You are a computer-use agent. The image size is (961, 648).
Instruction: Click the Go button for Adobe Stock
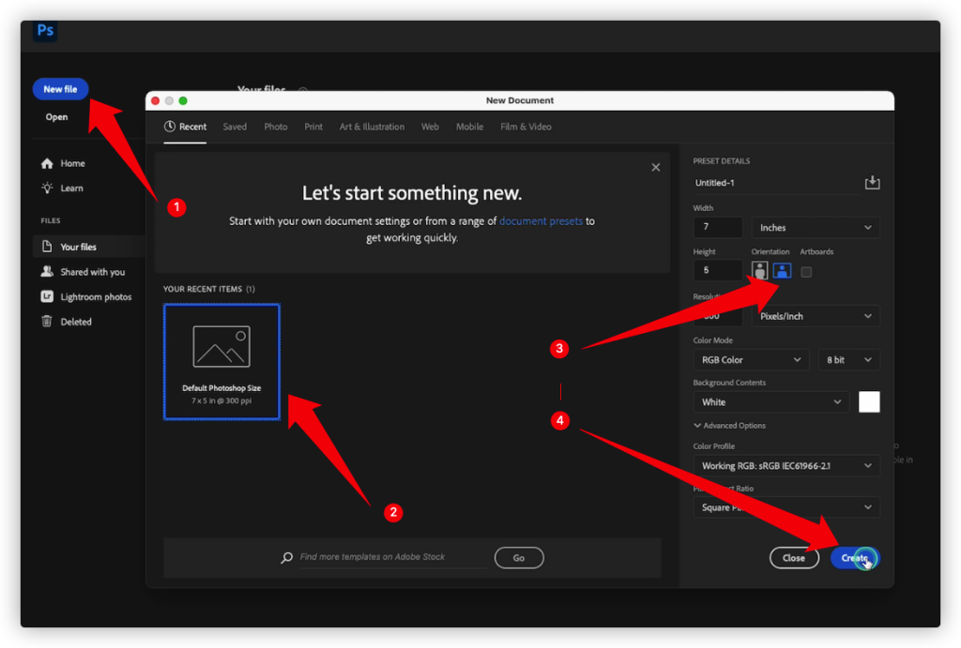(x=518, y=557)
